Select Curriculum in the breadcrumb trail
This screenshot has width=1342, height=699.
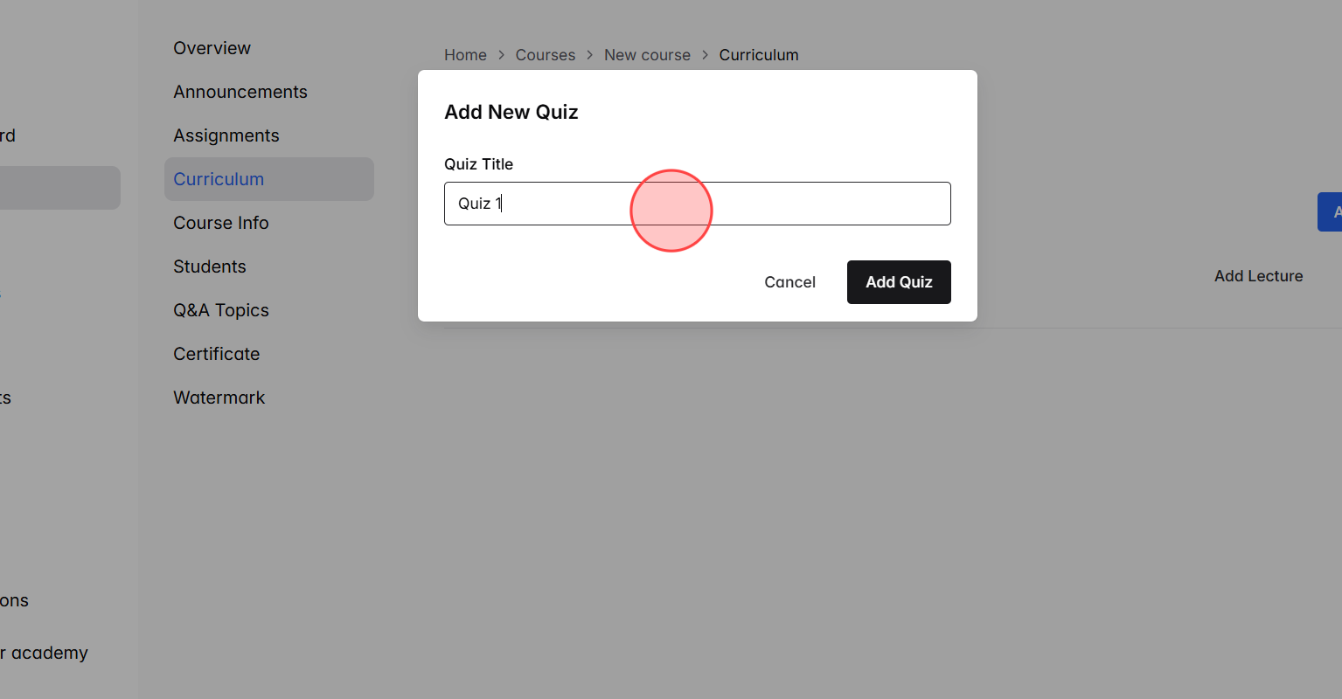pos(759,54)
